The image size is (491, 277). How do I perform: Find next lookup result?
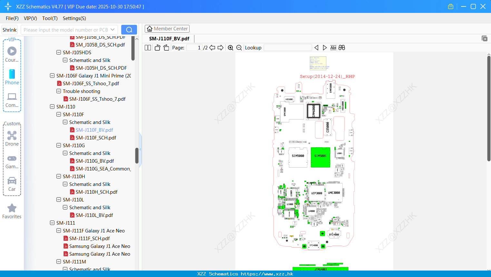325,48
